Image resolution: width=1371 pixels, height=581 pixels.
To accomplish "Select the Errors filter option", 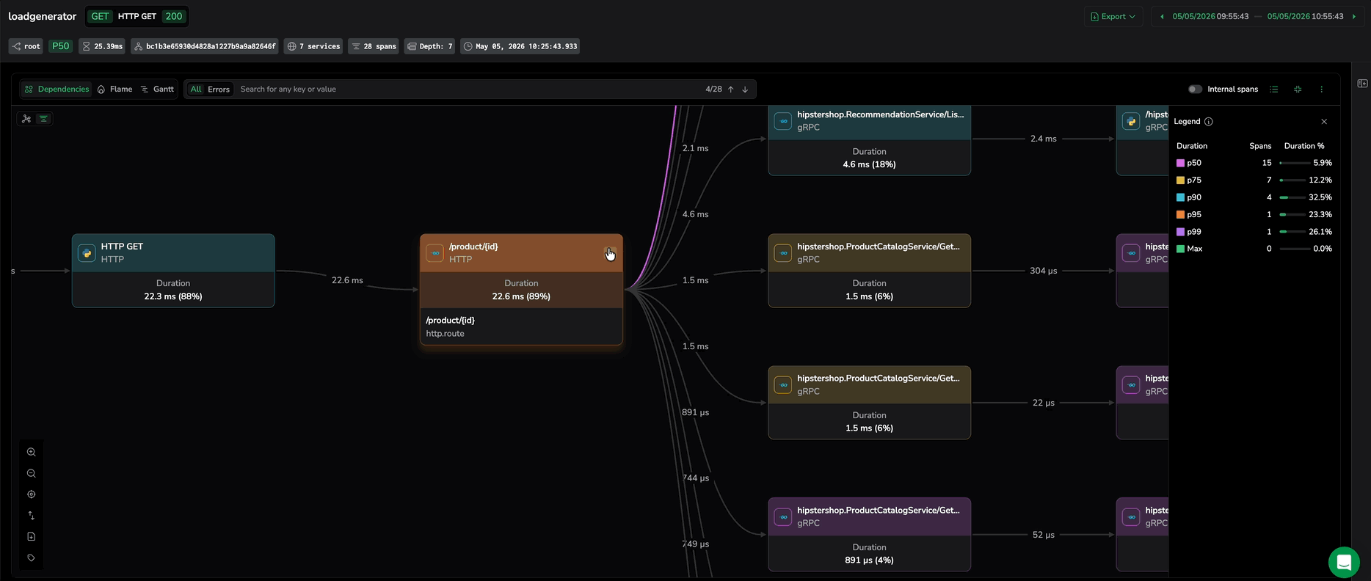I will [219, 89].
